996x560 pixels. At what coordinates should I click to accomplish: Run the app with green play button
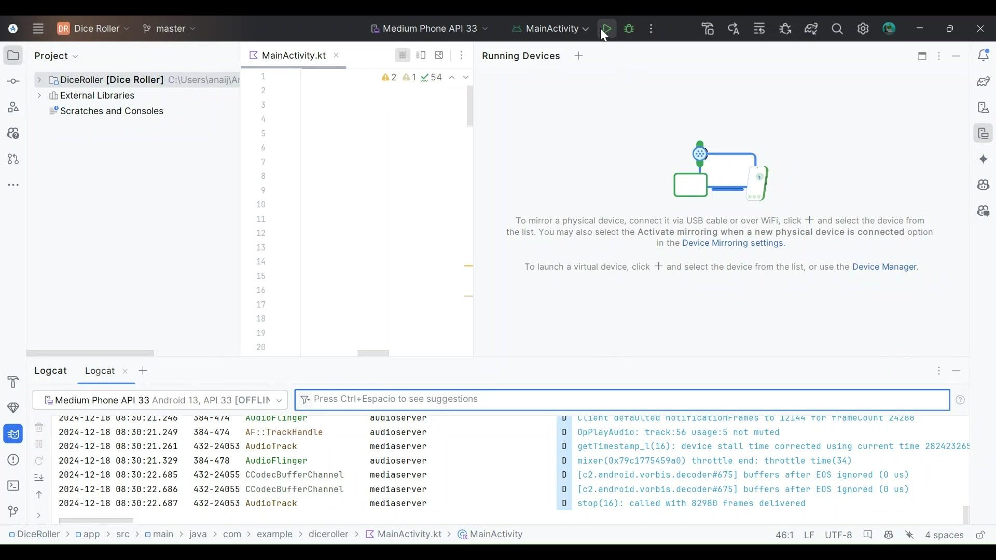coord(606,29)
